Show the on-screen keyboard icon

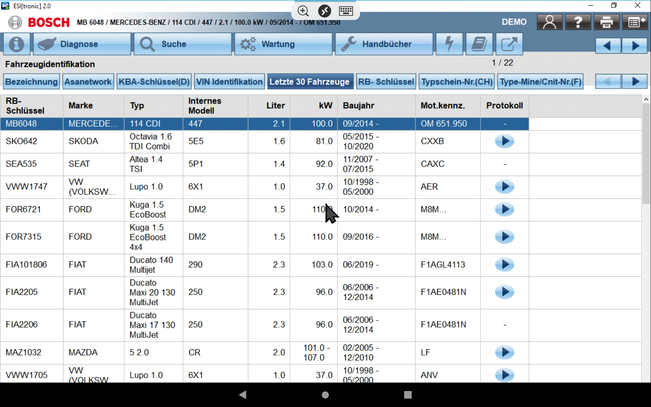pos(346,11)
